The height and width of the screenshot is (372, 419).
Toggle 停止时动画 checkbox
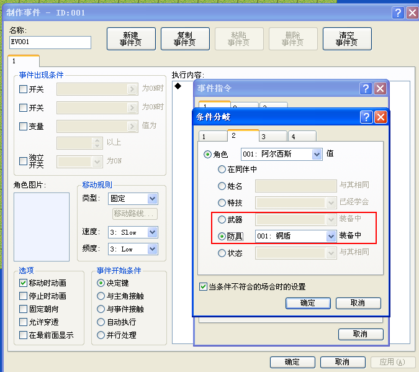click(23, 296)
